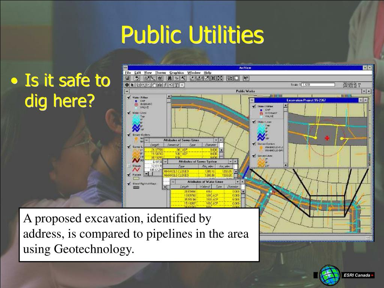
Task: Click the Edit Legend toolbar icon
Action: 153,78
